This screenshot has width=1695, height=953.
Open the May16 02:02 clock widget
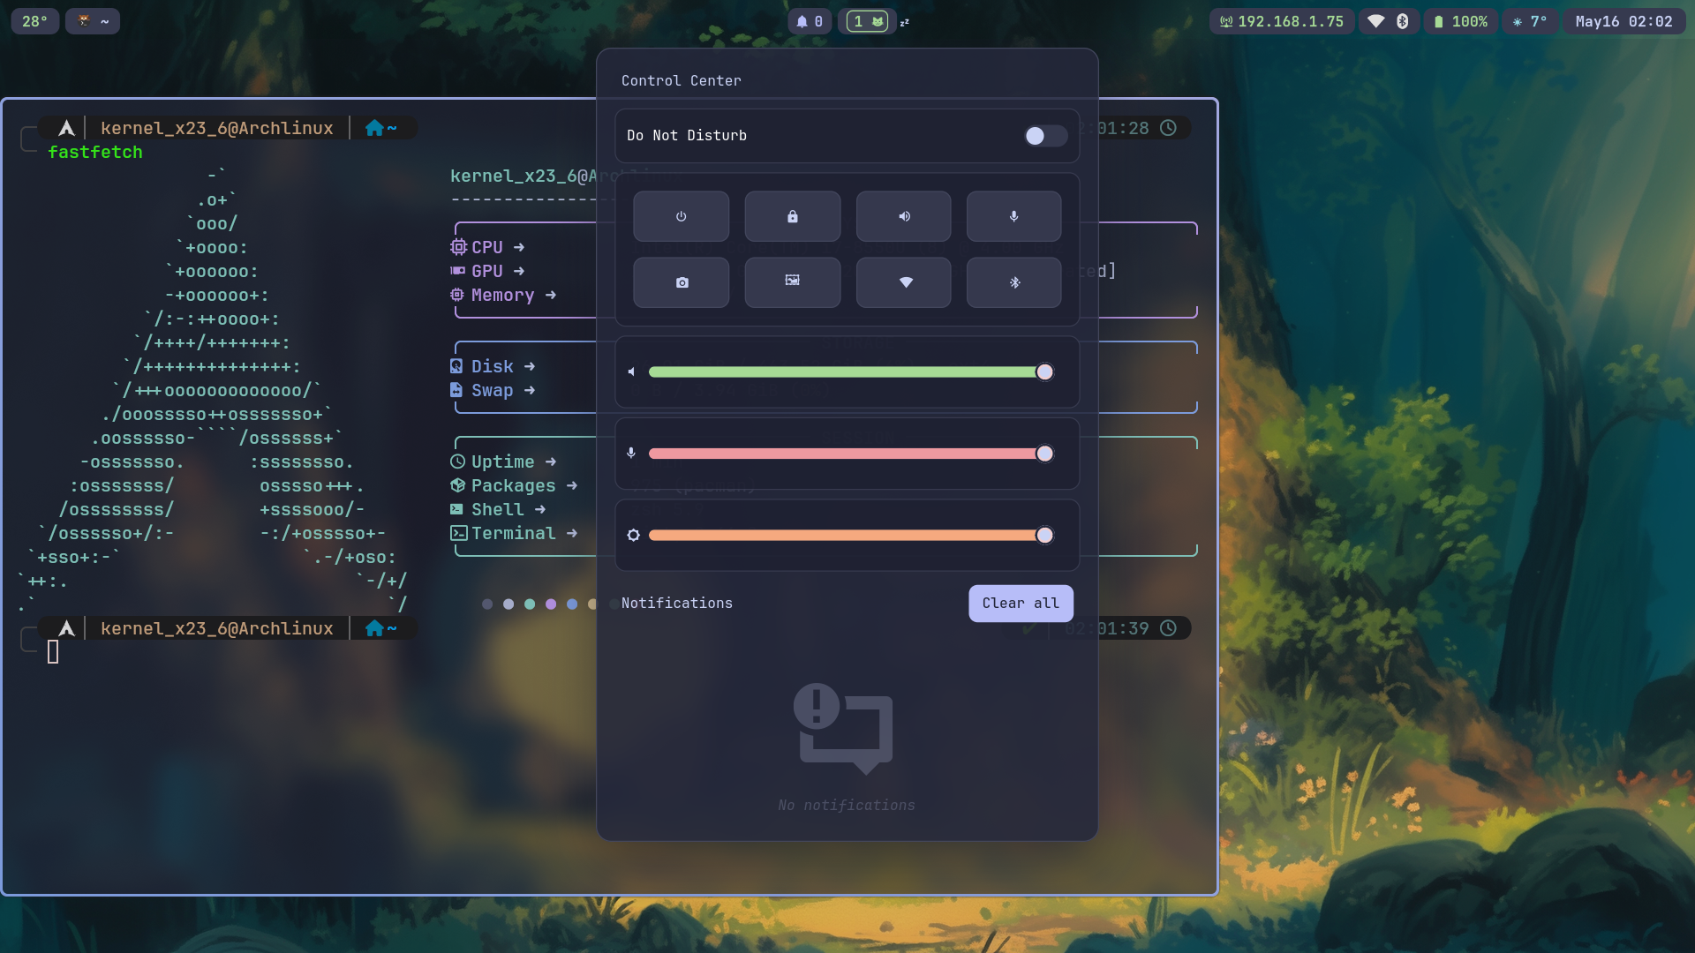[x=1624, y=21]
